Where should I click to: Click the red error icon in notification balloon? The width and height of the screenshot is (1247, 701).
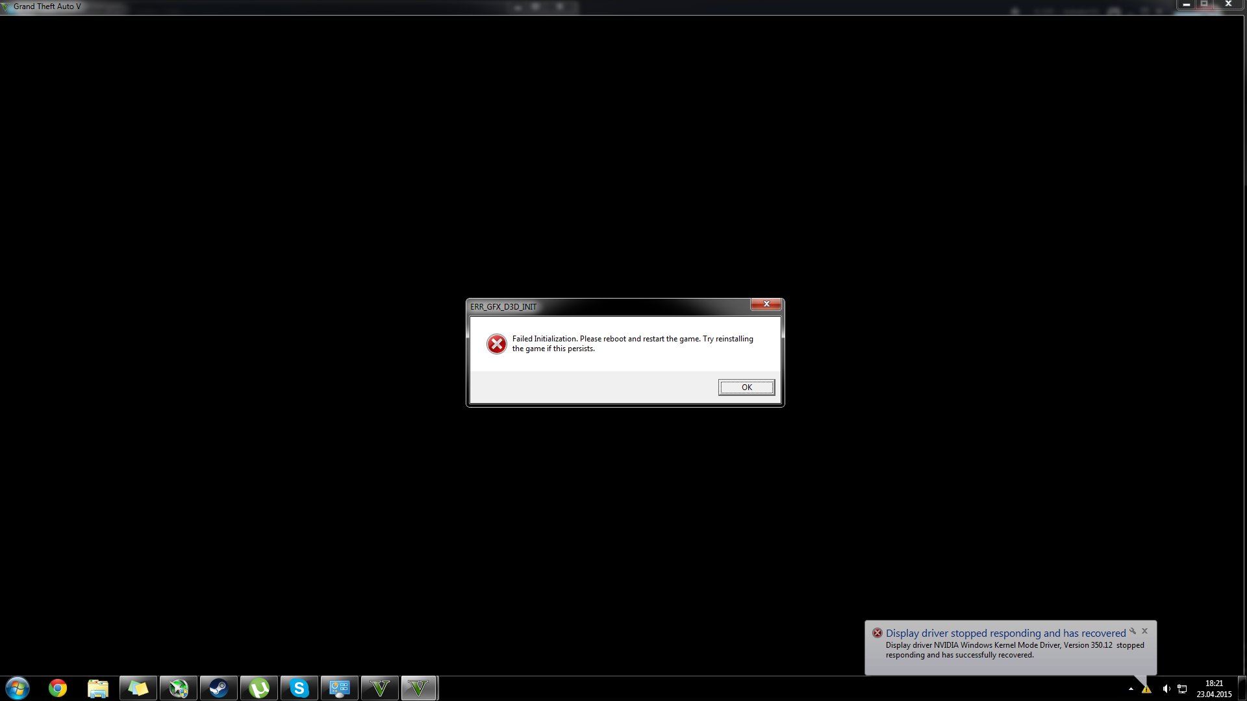877,633
